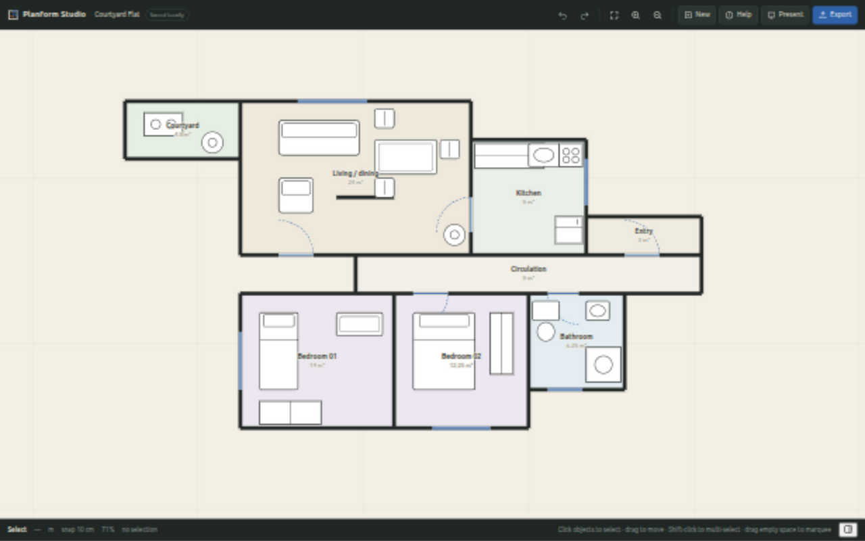
Task: Zoom out of the floor plan
Action: [x=657, y=15]
